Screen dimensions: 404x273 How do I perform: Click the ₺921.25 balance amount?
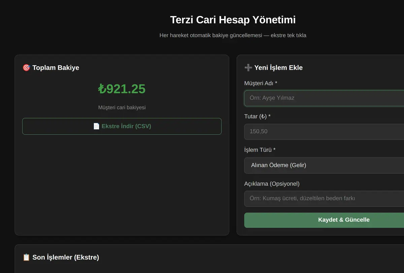point(122,89)
